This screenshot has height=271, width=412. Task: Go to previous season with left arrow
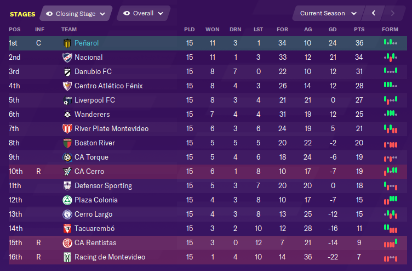click(374, 13)
